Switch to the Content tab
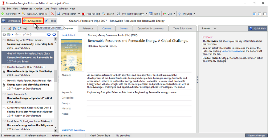Viewport: 268px width, 138px height. coord(107,29)
